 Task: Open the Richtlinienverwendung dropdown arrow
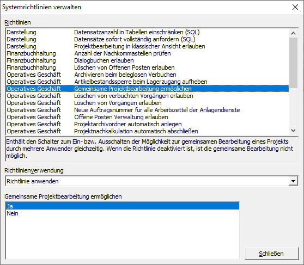pyautogui.click(x=293, y=181)
